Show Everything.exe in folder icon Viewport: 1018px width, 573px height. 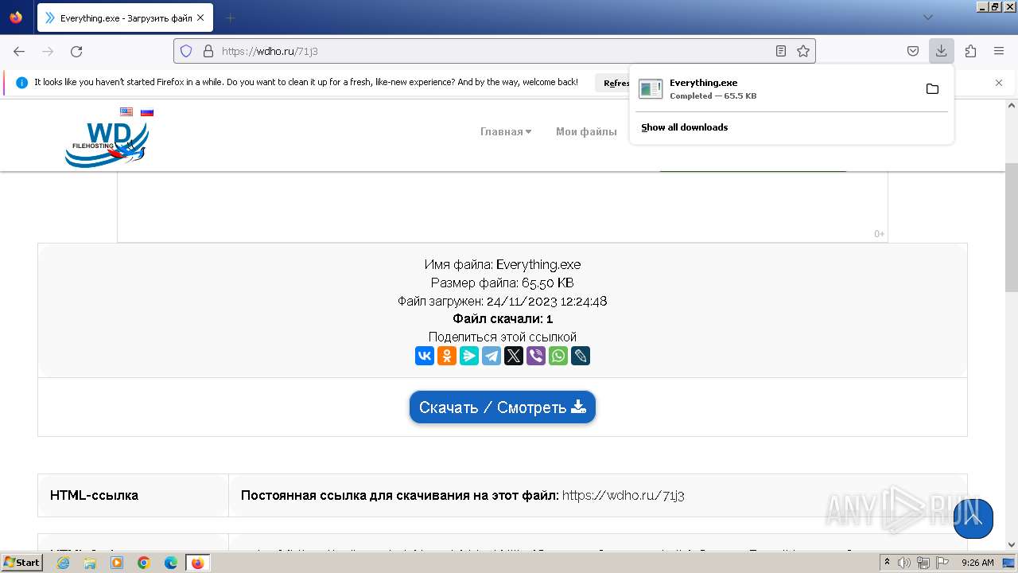[932, 89]
